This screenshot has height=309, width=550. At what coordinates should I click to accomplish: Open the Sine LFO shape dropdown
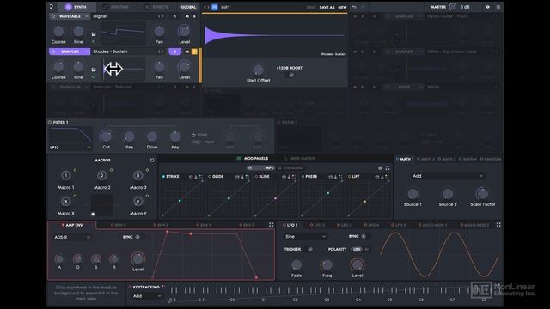(x=305, y=237)
